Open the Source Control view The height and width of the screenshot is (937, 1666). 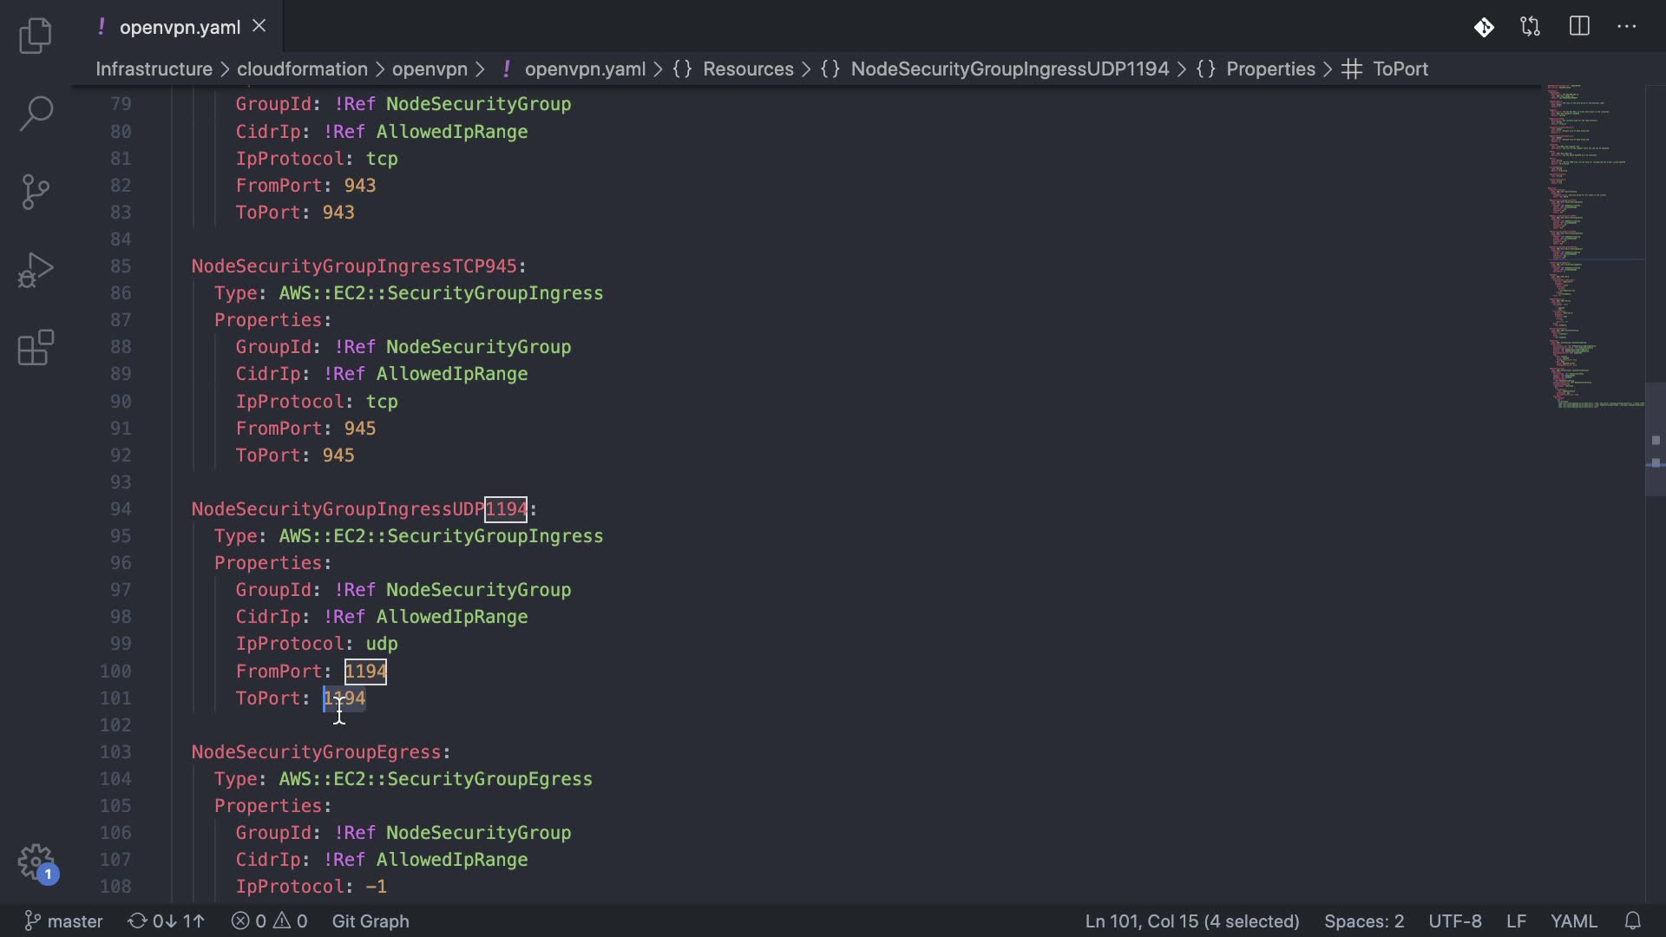[36, 192]
